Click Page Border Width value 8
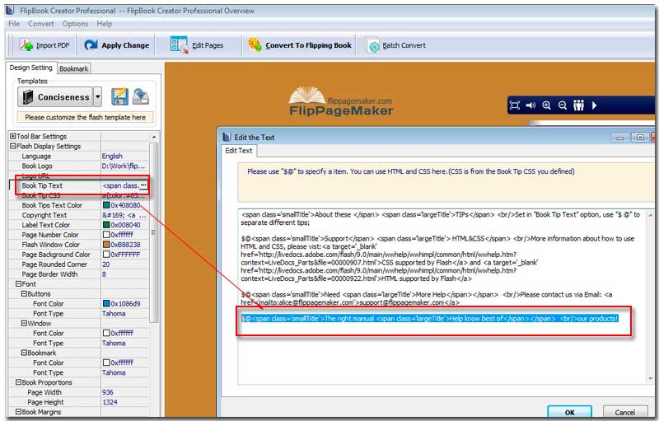The image size is (659, 421). tap(104, 274)
